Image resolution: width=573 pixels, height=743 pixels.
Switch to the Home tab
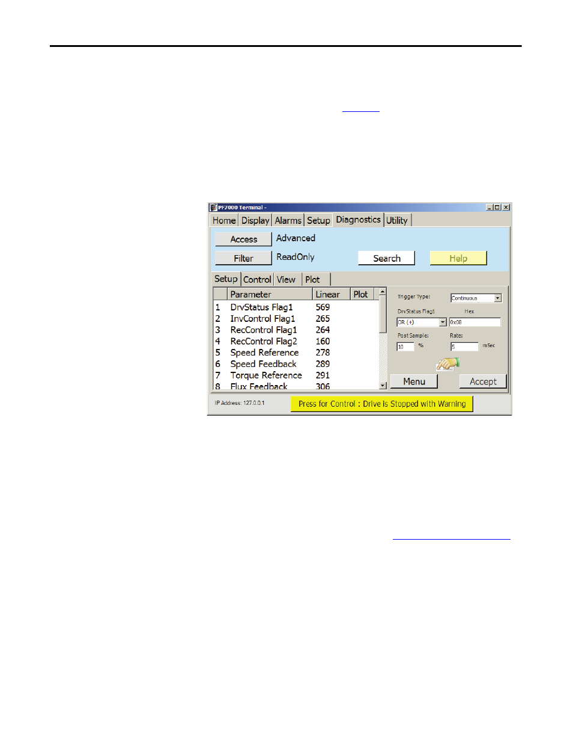pos(224,221)
